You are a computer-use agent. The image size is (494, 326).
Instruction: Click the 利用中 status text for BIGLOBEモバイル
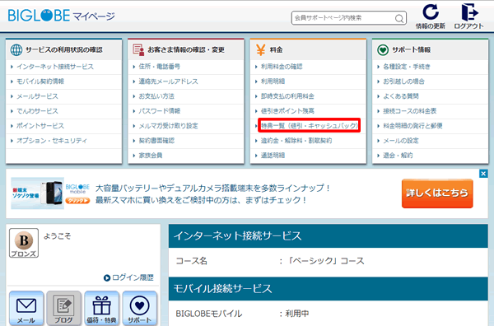pyautogui.click(x=297, y=314)
